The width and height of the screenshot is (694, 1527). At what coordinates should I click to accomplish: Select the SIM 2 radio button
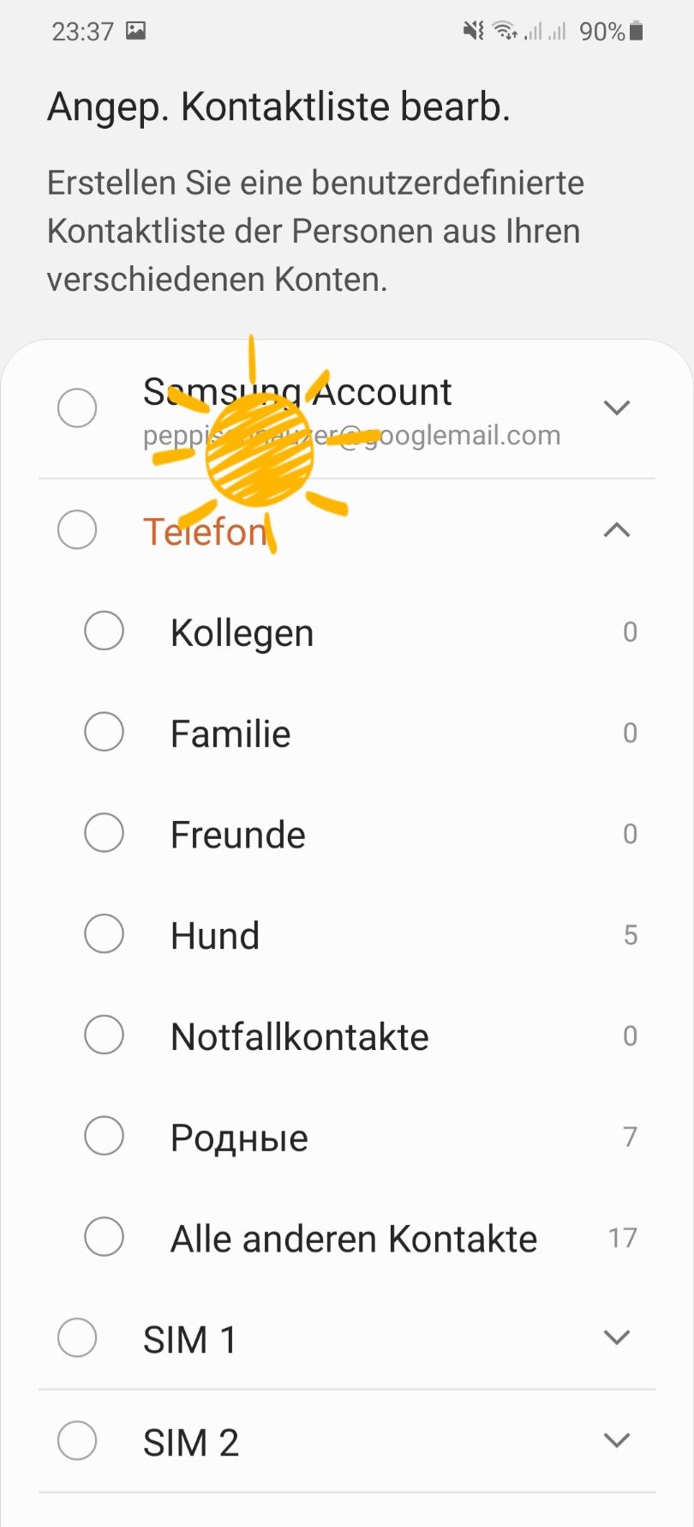point(77,1440)
